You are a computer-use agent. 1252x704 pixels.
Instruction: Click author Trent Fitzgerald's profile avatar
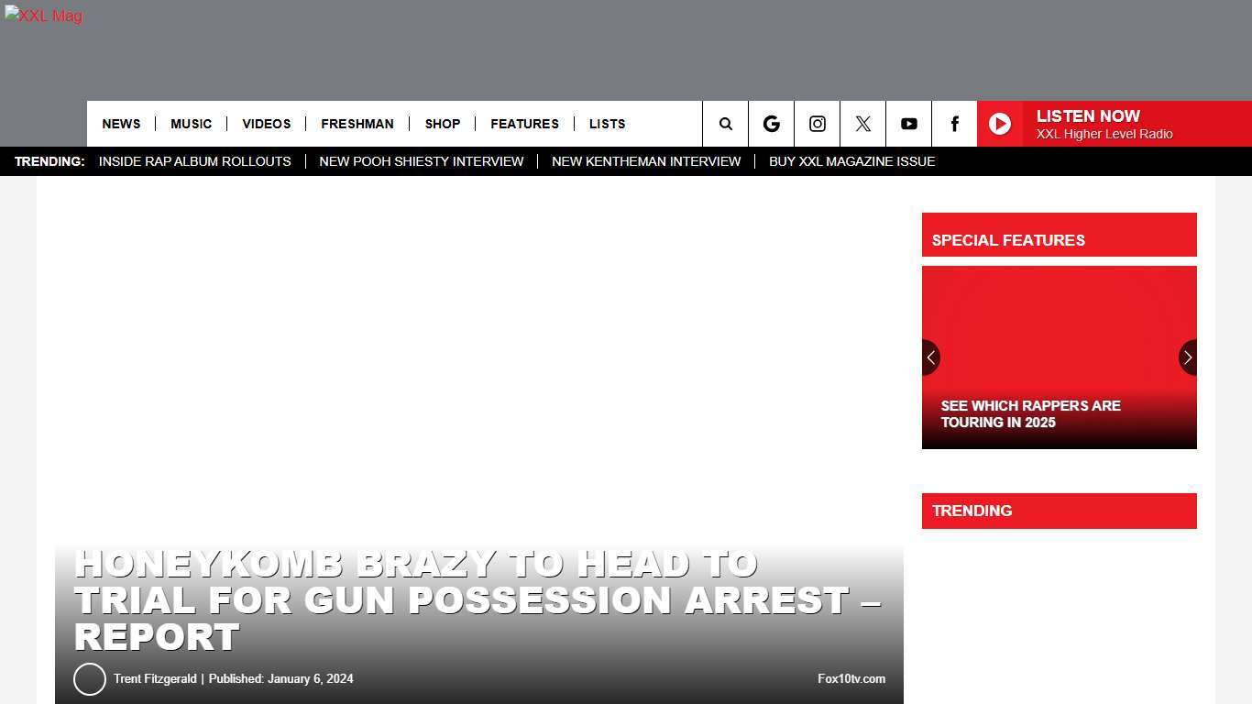coord(89,679)
